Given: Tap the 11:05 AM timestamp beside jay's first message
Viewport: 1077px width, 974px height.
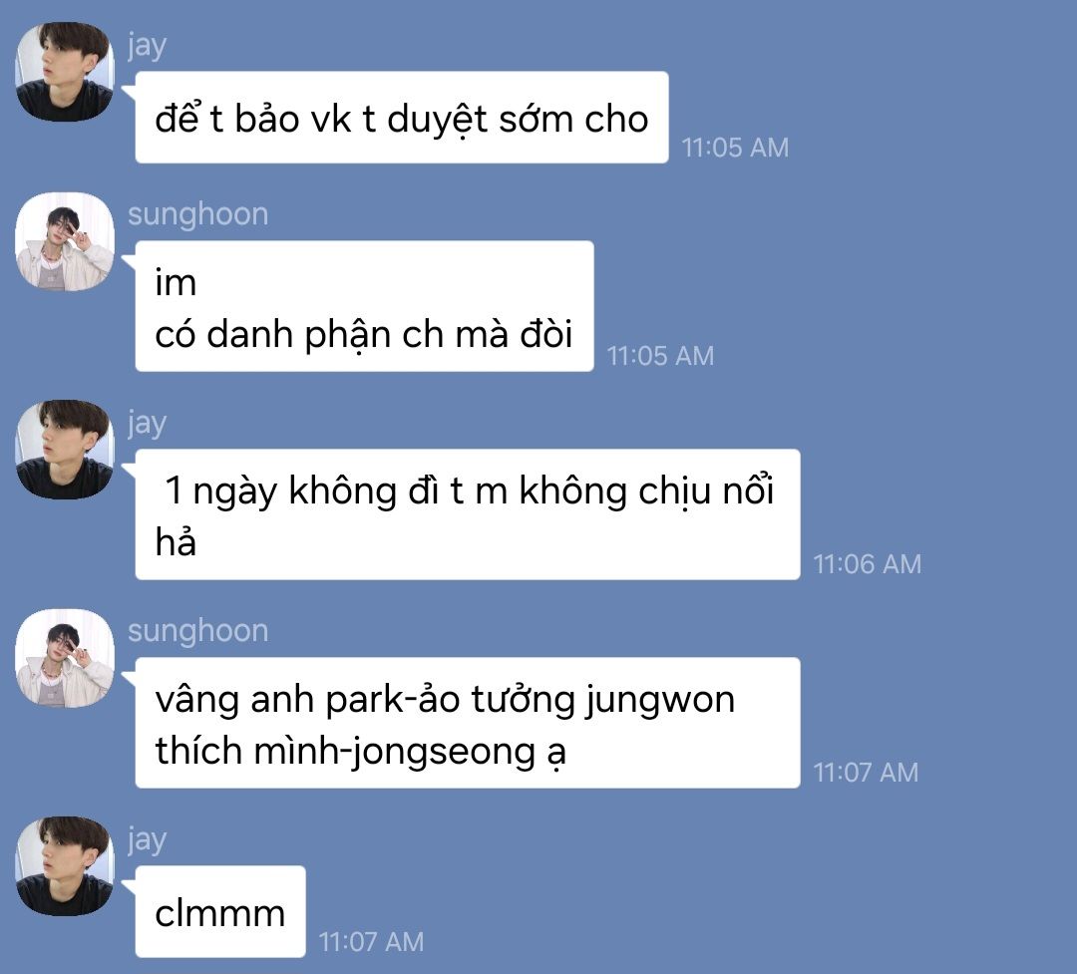Looking at the screenshot, I should [735, 148].
